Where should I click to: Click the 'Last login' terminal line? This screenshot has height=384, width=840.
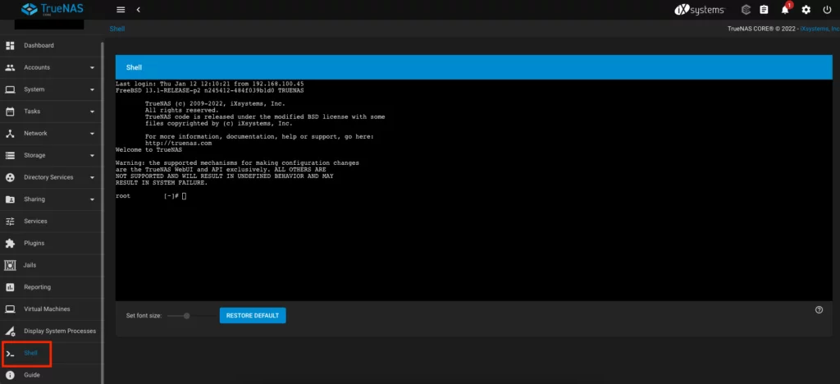210,84
